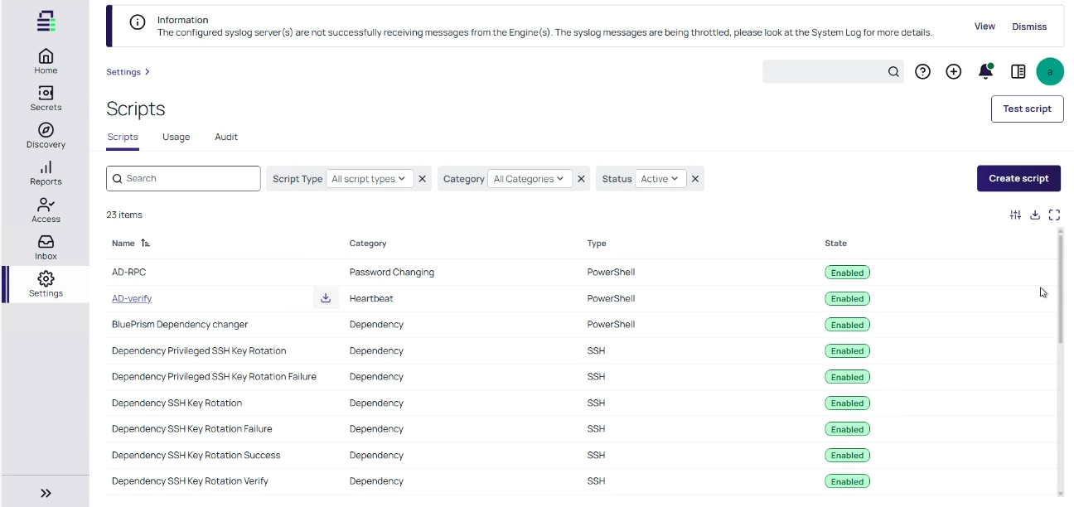The height and width of the screenshot is (507, 1074).
Task: Click the help question mark icon
Action: click(922, 72)
